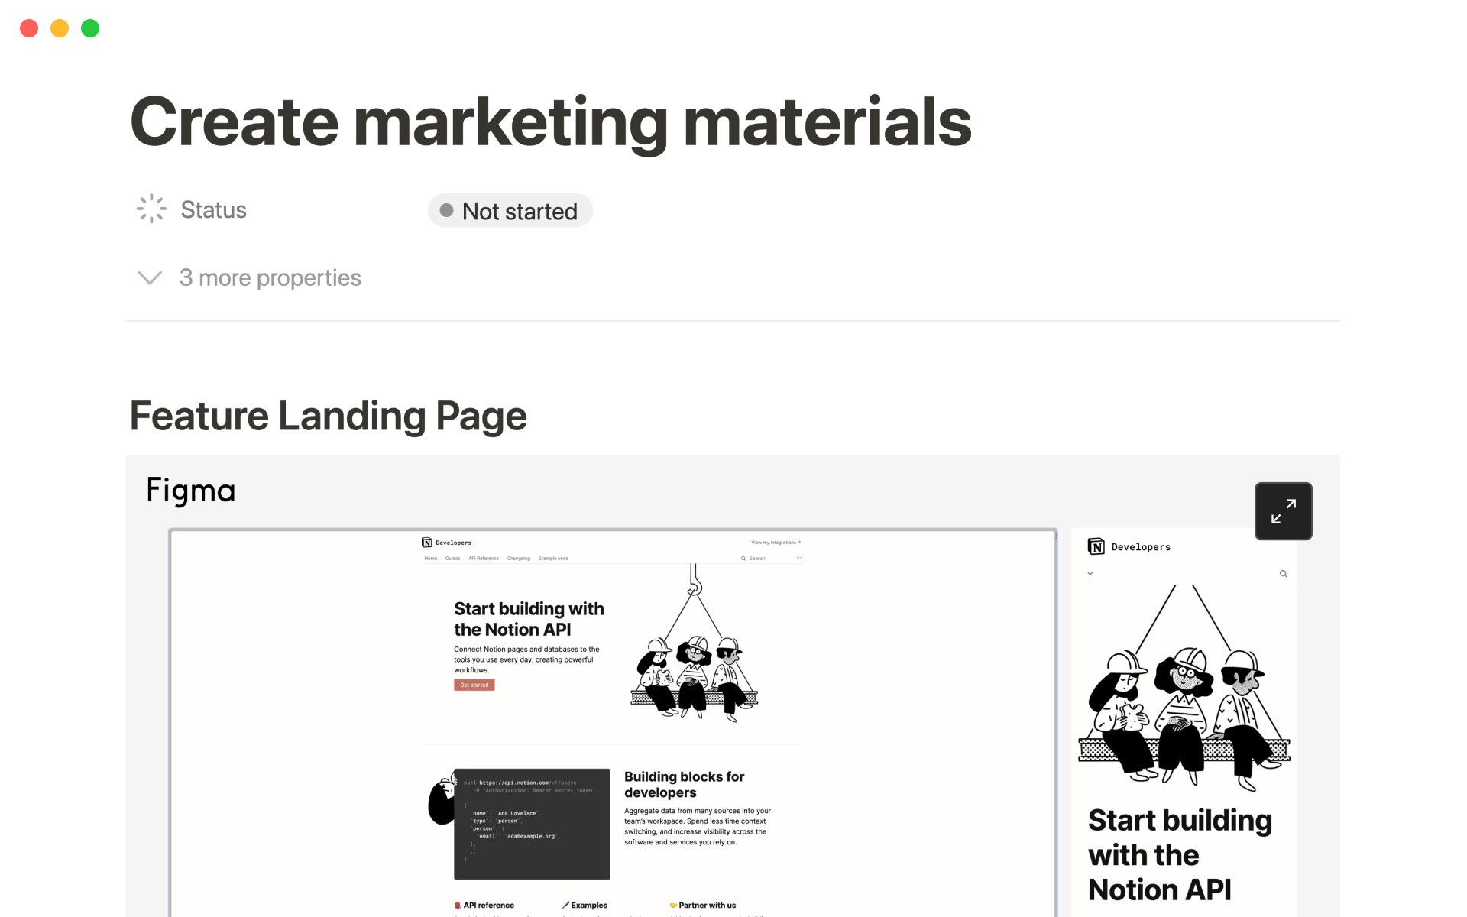Screen dimensions: 1467x917
Task: Expand the Figma embed to fullscreen
Action: pos(1283,511)
